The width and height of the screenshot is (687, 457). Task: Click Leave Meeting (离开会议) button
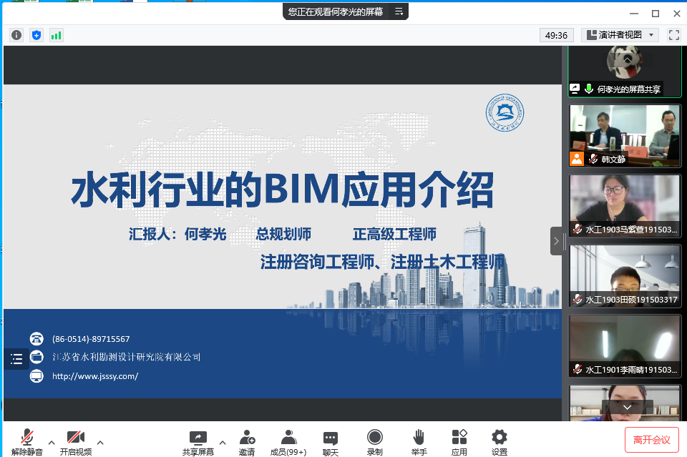click(x=651, y=440)
